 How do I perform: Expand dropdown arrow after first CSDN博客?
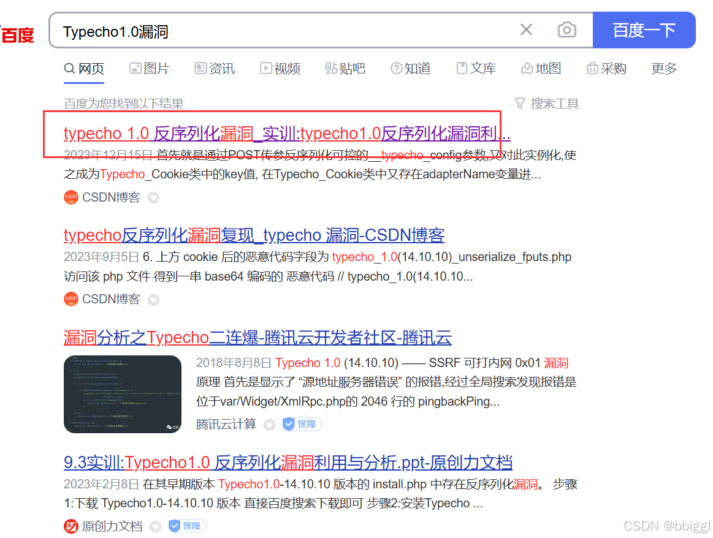point(154,198)
